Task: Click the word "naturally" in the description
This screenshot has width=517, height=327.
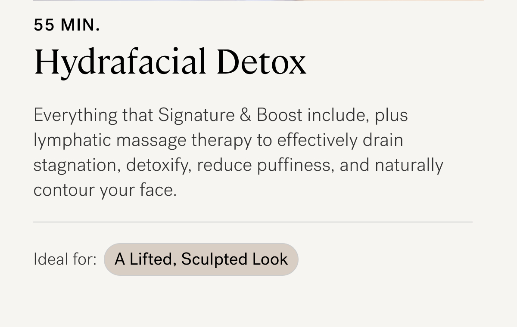Action: coord(409,166)
